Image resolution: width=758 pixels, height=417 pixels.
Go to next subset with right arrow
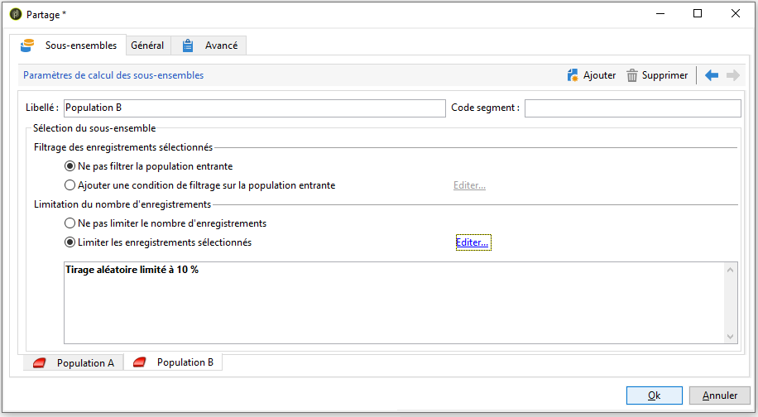click(732, 75)
